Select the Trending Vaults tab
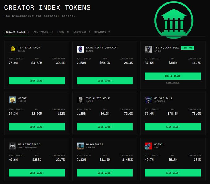 point(17,32)
